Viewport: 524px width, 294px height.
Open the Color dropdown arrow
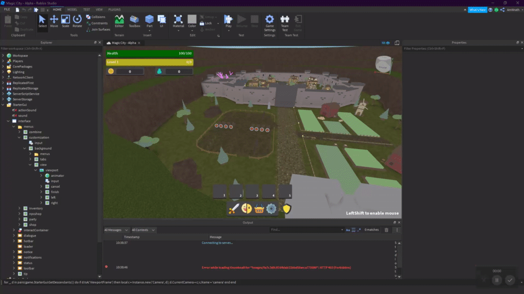tap(192, 30)
